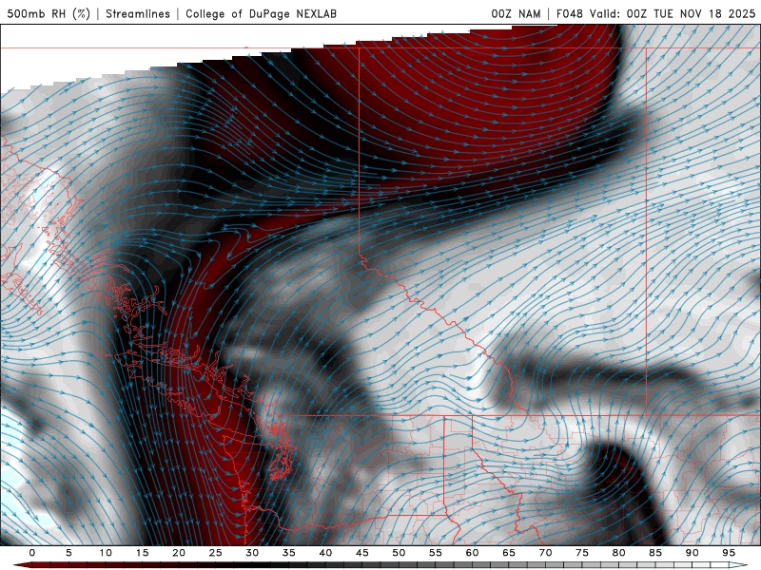Screen dimensions: 761x570
Task: Click the colorbar label "5"
Action: [x=68, y=553]
